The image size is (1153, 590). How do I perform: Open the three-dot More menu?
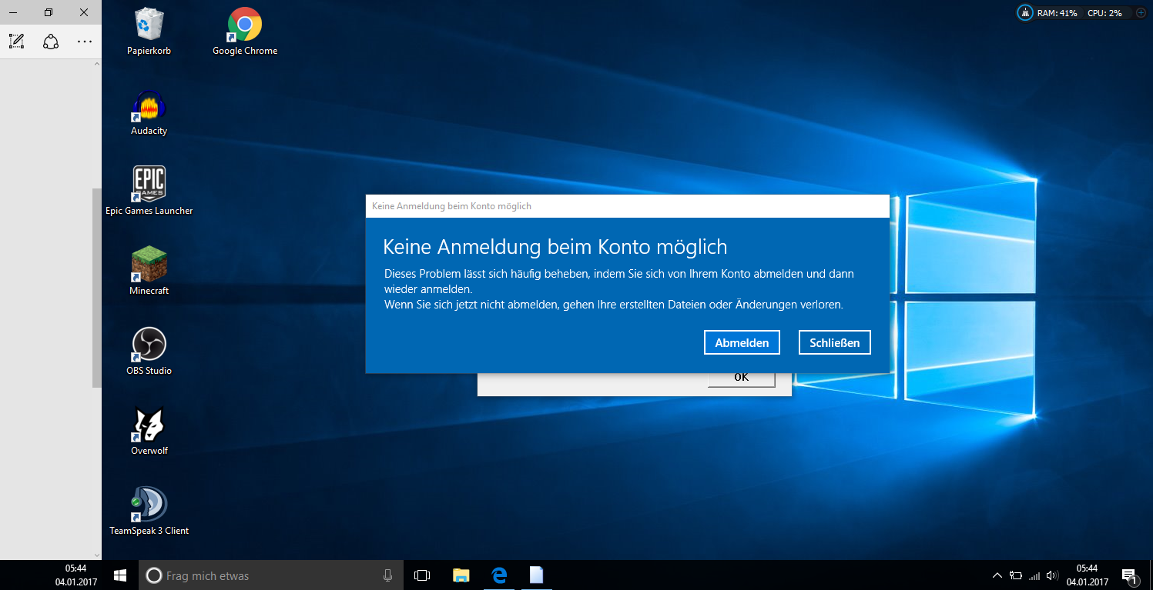click(85, 42)
